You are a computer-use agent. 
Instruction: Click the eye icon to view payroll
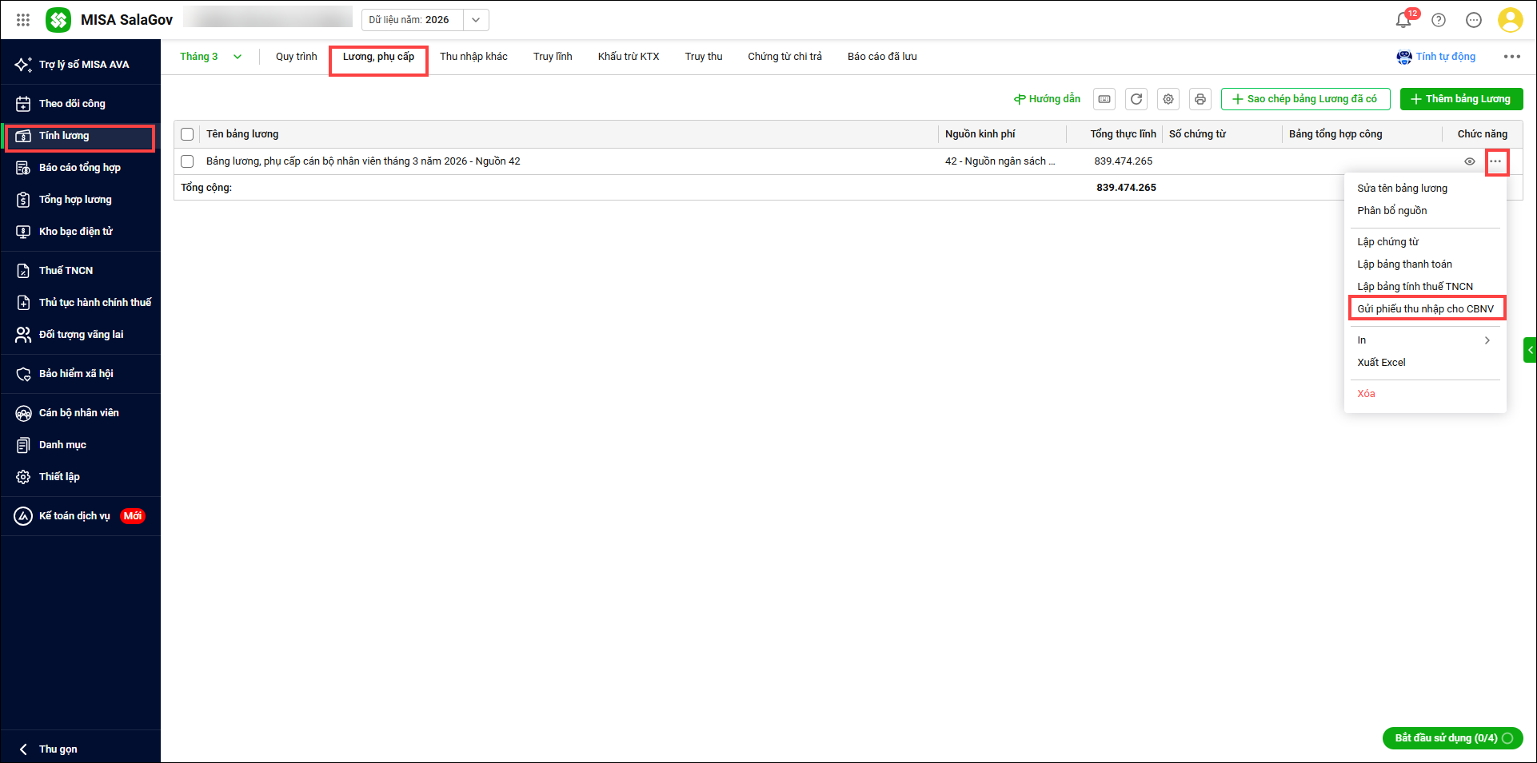(x=1470, y=161)
